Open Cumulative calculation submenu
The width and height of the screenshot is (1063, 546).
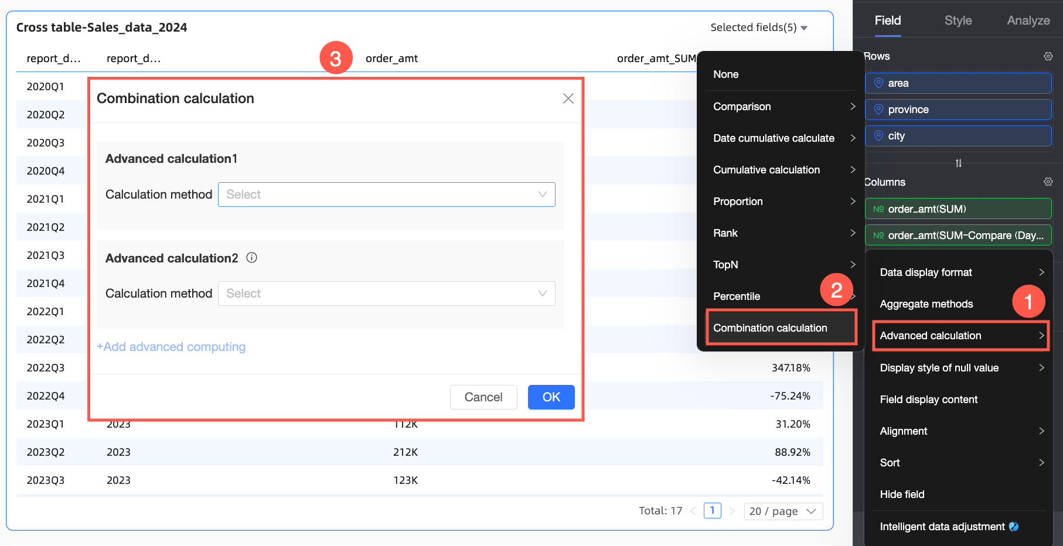(781, 170)
